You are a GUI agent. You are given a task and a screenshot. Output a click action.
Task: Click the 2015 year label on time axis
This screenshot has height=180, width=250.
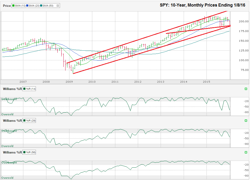[206, 82]
